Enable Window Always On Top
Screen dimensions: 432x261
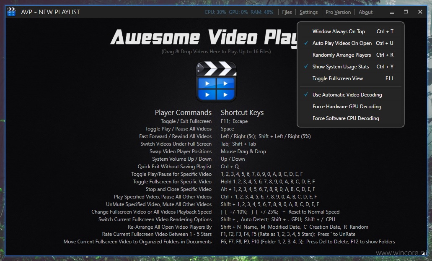[x=351, y=31]
